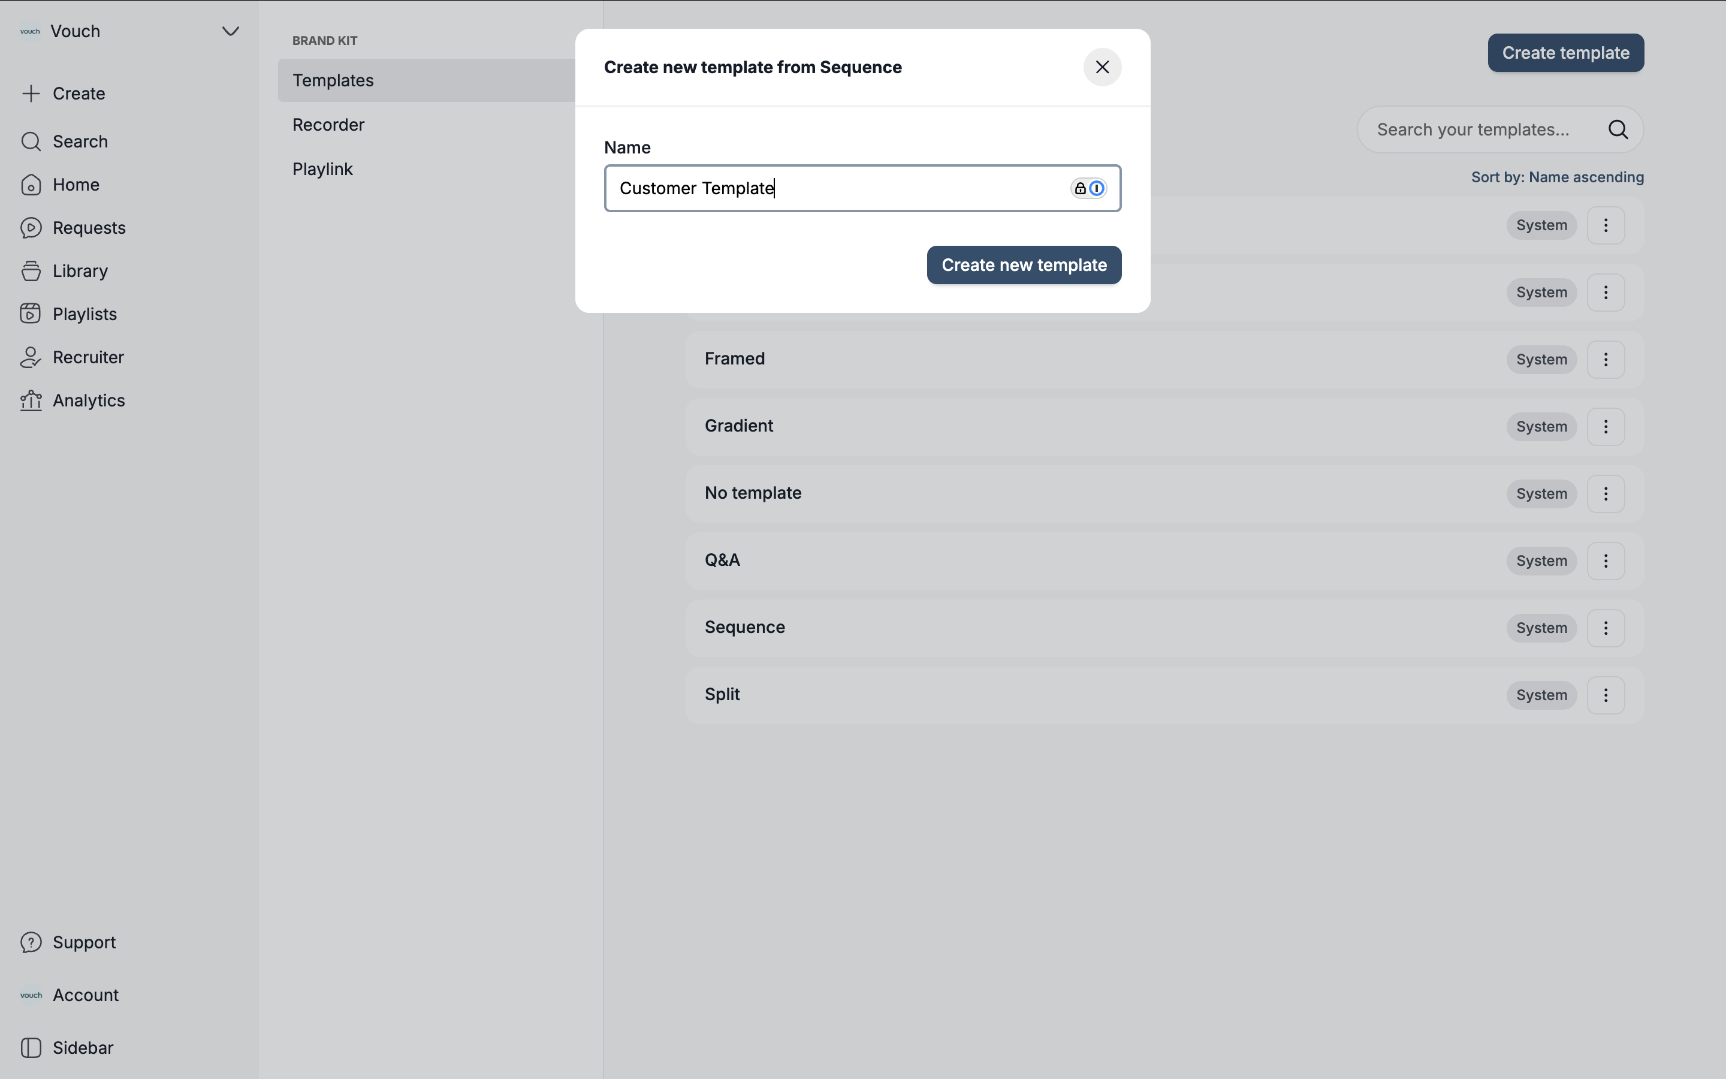Click the Create template button at top right
The height and width of the screenshot is (1079, 1726).
click(1565, 53)
